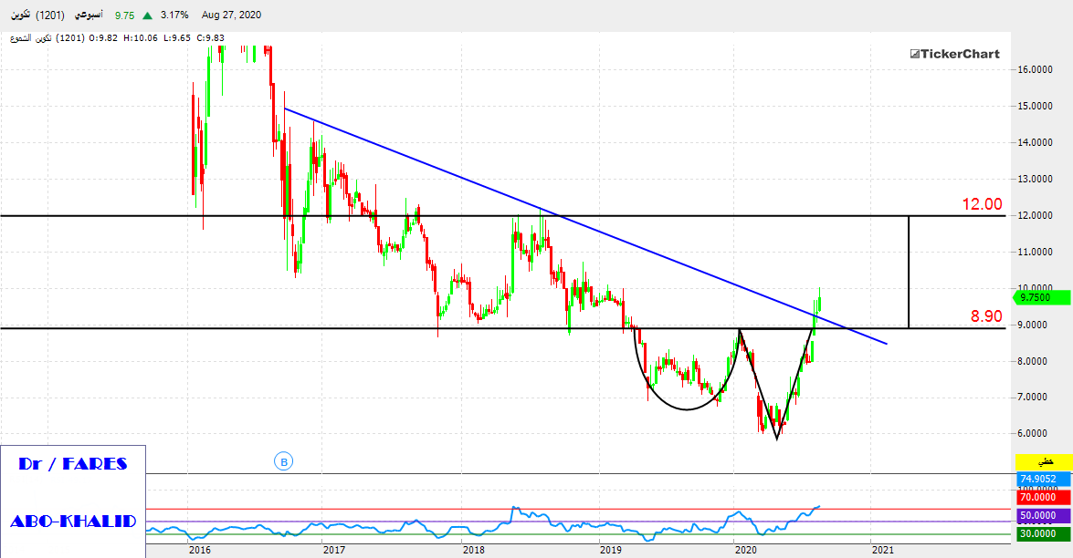Click the ABO-KHALID text
The width and height of the screenshot is (1073, 558).
[x=72, y=522]
